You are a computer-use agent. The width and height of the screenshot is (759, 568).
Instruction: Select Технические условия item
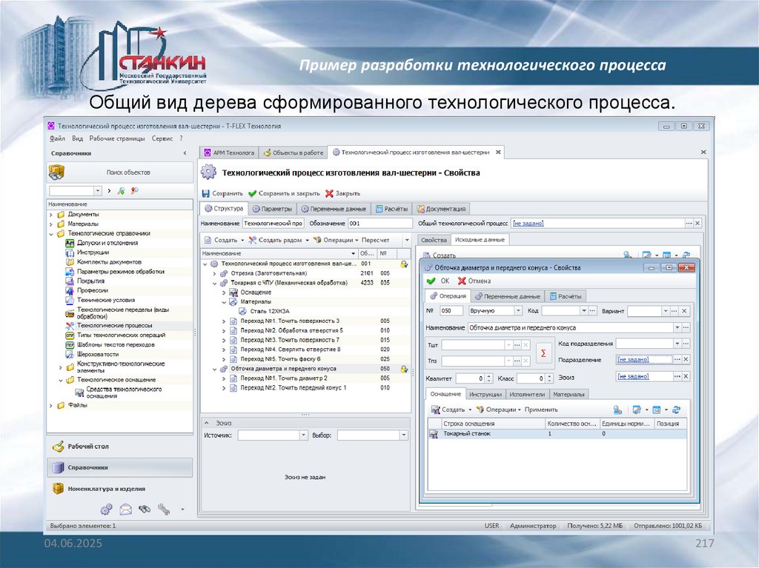pyautogui.click(x=106, y=300)
